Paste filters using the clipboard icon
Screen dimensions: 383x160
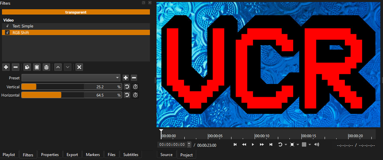click(37, 67)
